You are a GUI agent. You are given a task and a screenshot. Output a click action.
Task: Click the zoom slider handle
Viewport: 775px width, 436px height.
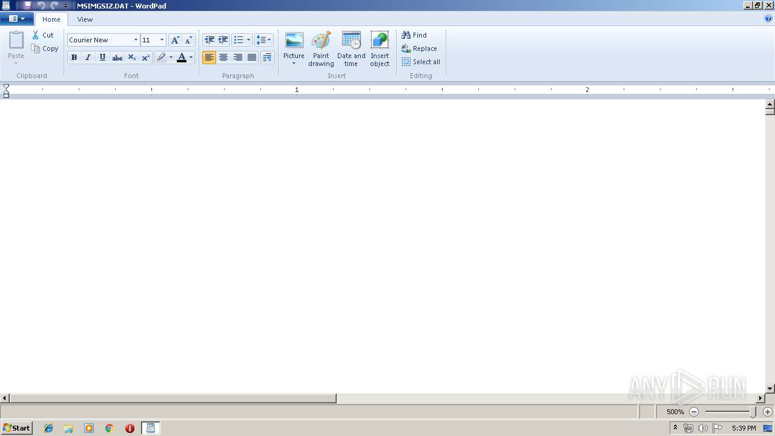tap(753, 412)
